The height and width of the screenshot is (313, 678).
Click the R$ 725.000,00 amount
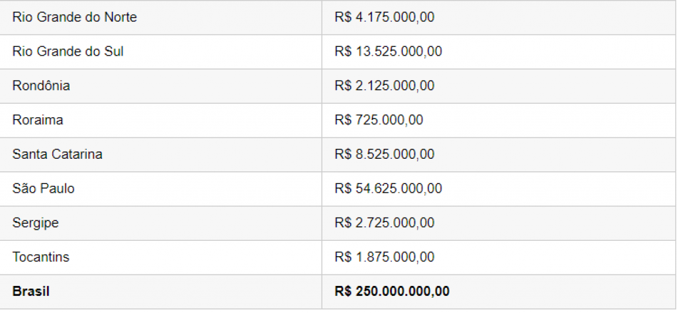(379, 120)
